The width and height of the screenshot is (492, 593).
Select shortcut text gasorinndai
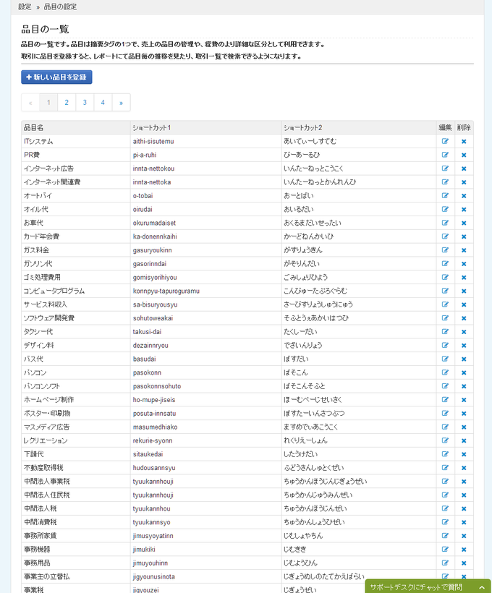tap(150, 264)
